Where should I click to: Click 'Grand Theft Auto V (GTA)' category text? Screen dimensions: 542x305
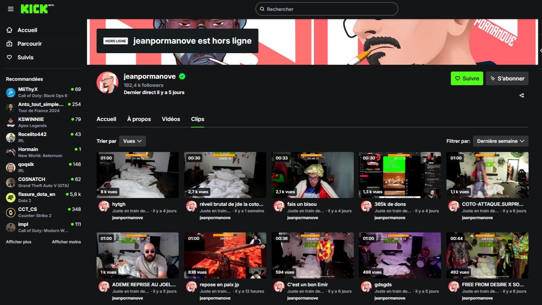pyautogui.click(x=44, y=186)
